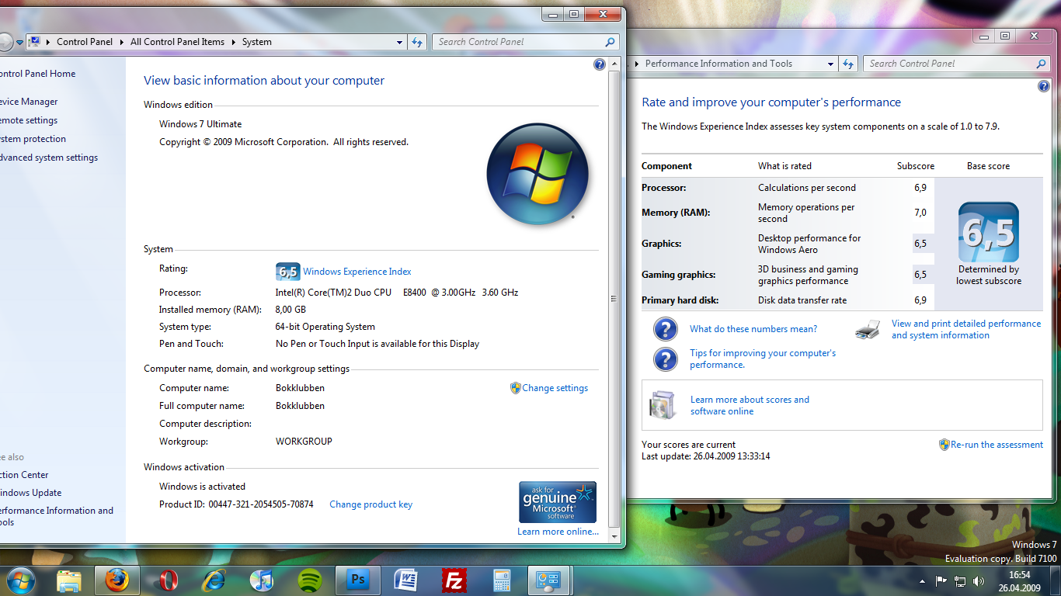The width and height of the screenshot is (1061, 596).
Task: Open What do these numbers mean link
Action: pos(753,329)
